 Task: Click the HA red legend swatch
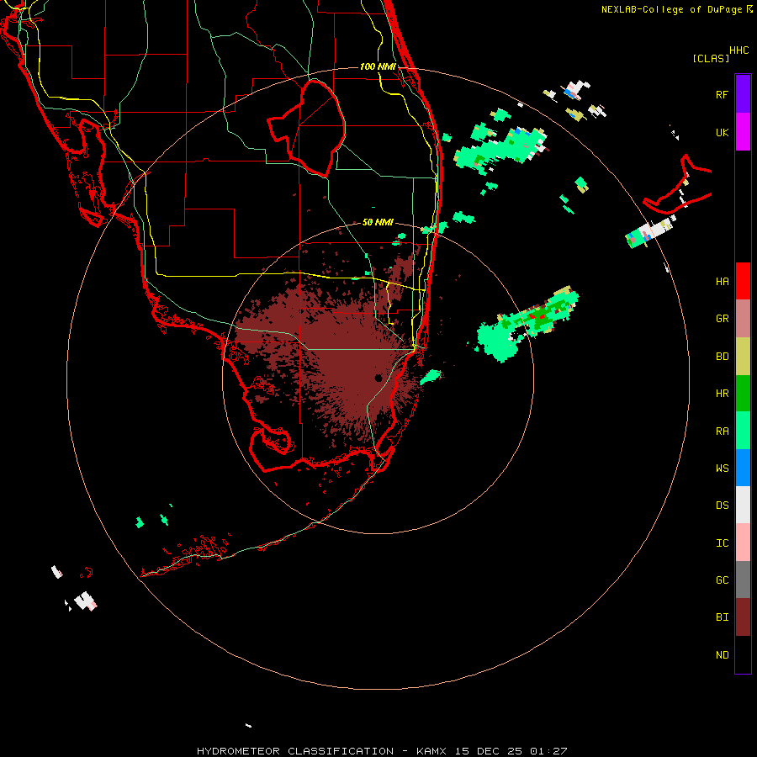743,281
